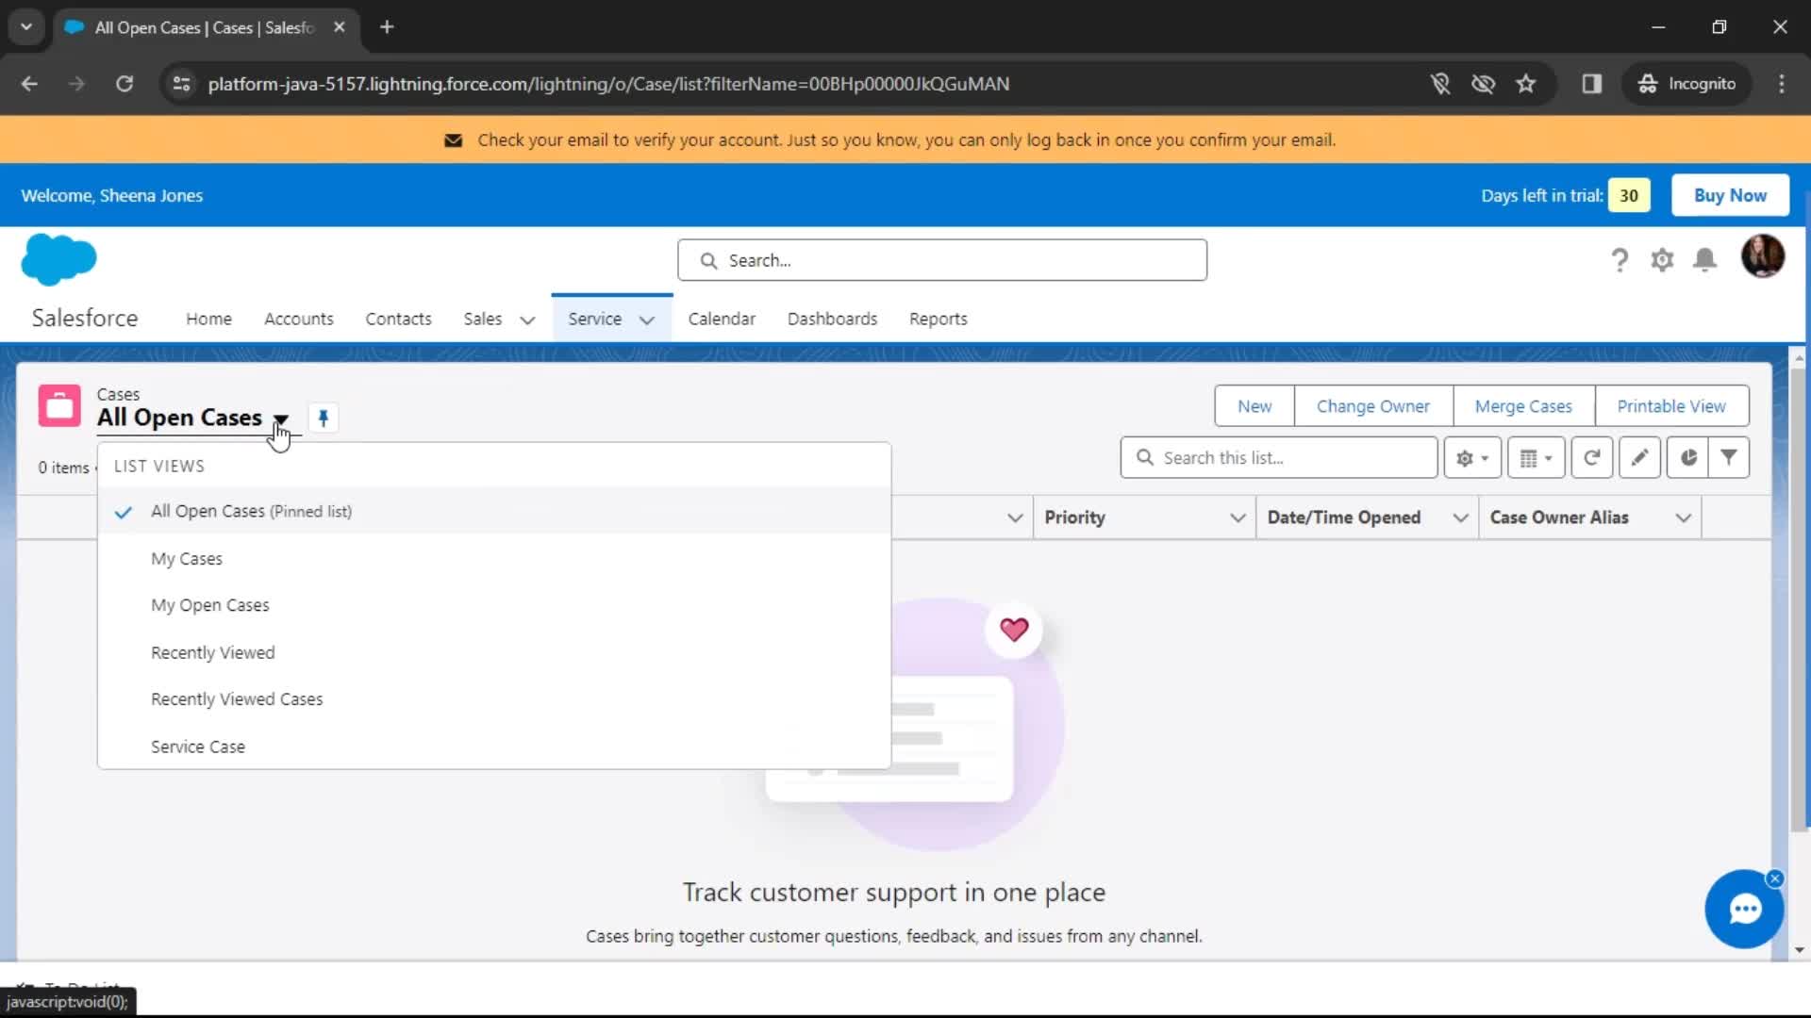Create a case with New button

point(1254,406)
